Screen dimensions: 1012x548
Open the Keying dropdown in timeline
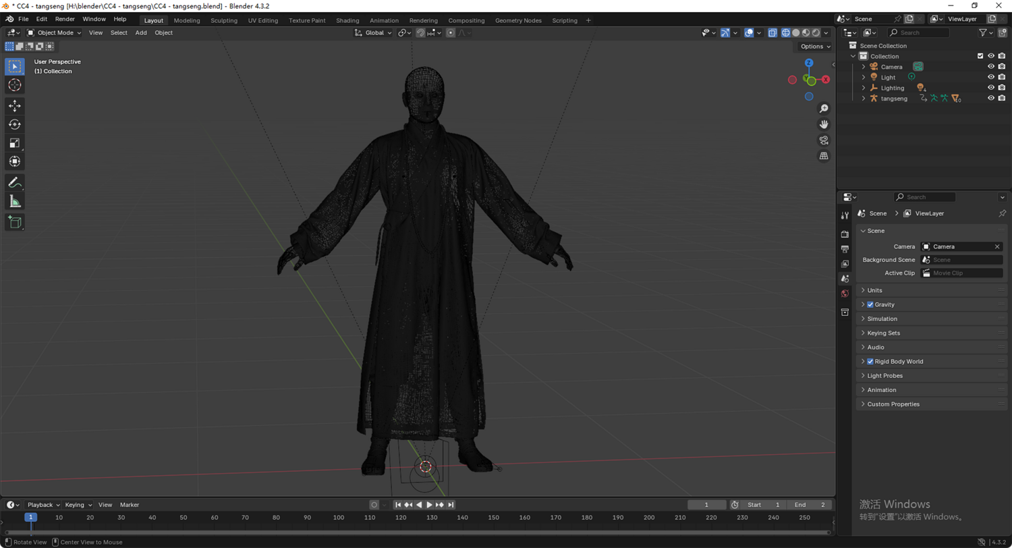[x=78, y=505]
